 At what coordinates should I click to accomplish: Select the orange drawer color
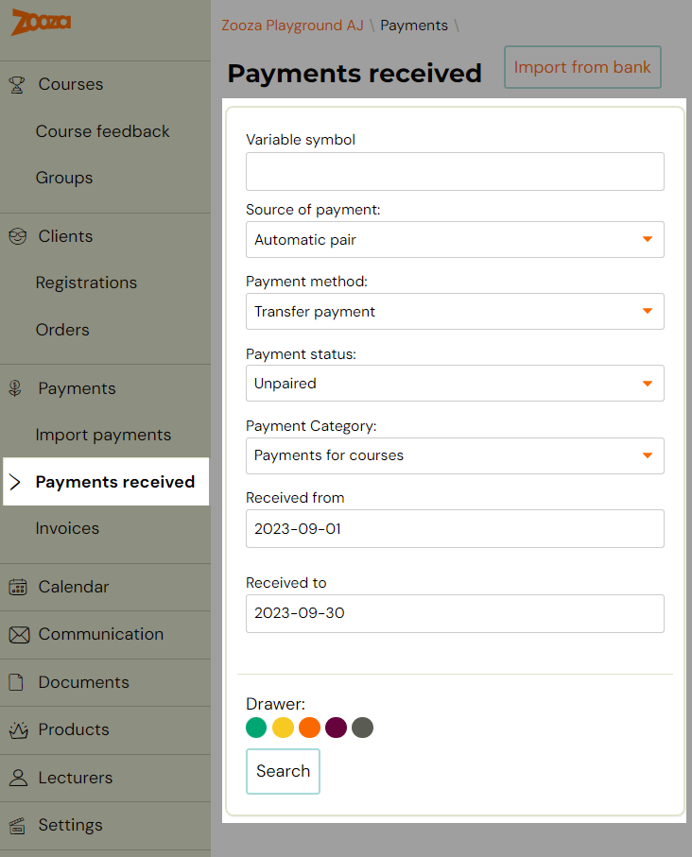click(310, 728)
